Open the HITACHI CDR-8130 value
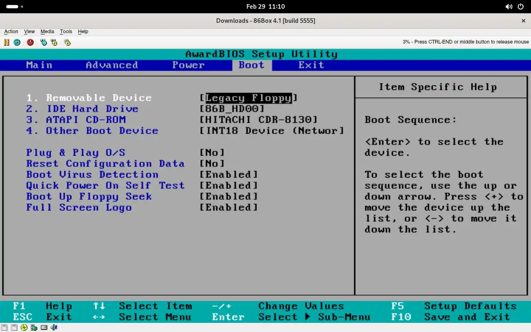This screenshot has height=332, width=531. [x=258, y=120]
